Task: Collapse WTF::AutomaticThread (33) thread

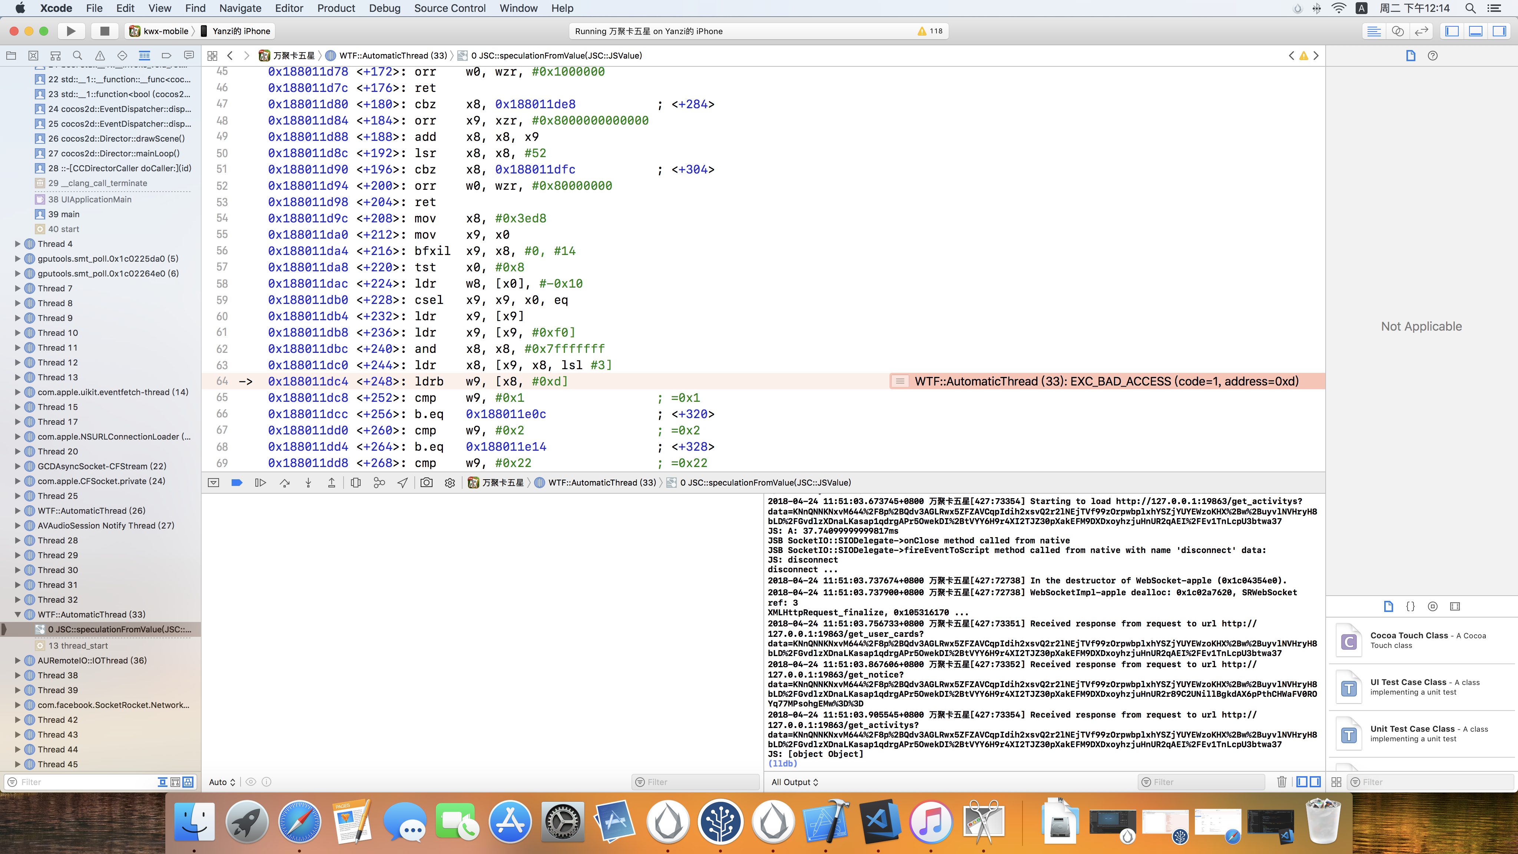Action: click(x=18, y=615)
